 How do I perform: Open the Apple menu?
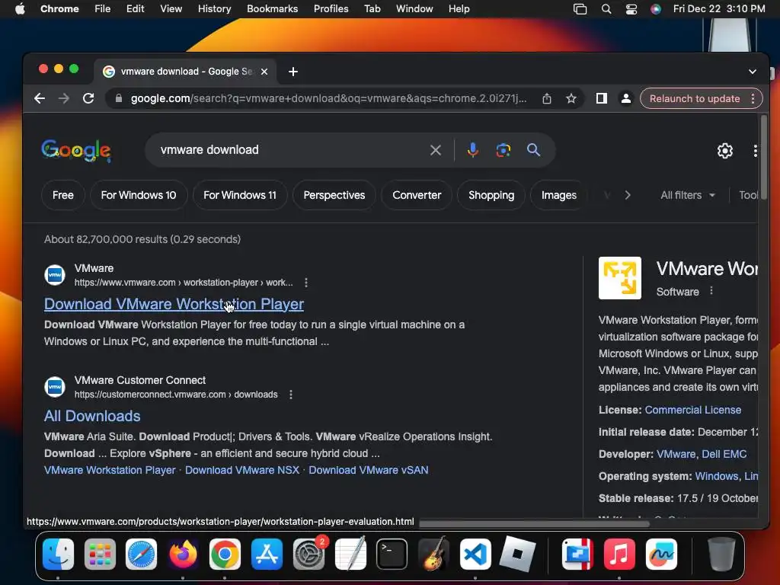[x=20, y=9]
